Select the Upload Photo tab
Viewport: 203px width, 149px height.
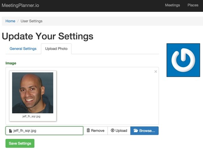click(56, 49)
